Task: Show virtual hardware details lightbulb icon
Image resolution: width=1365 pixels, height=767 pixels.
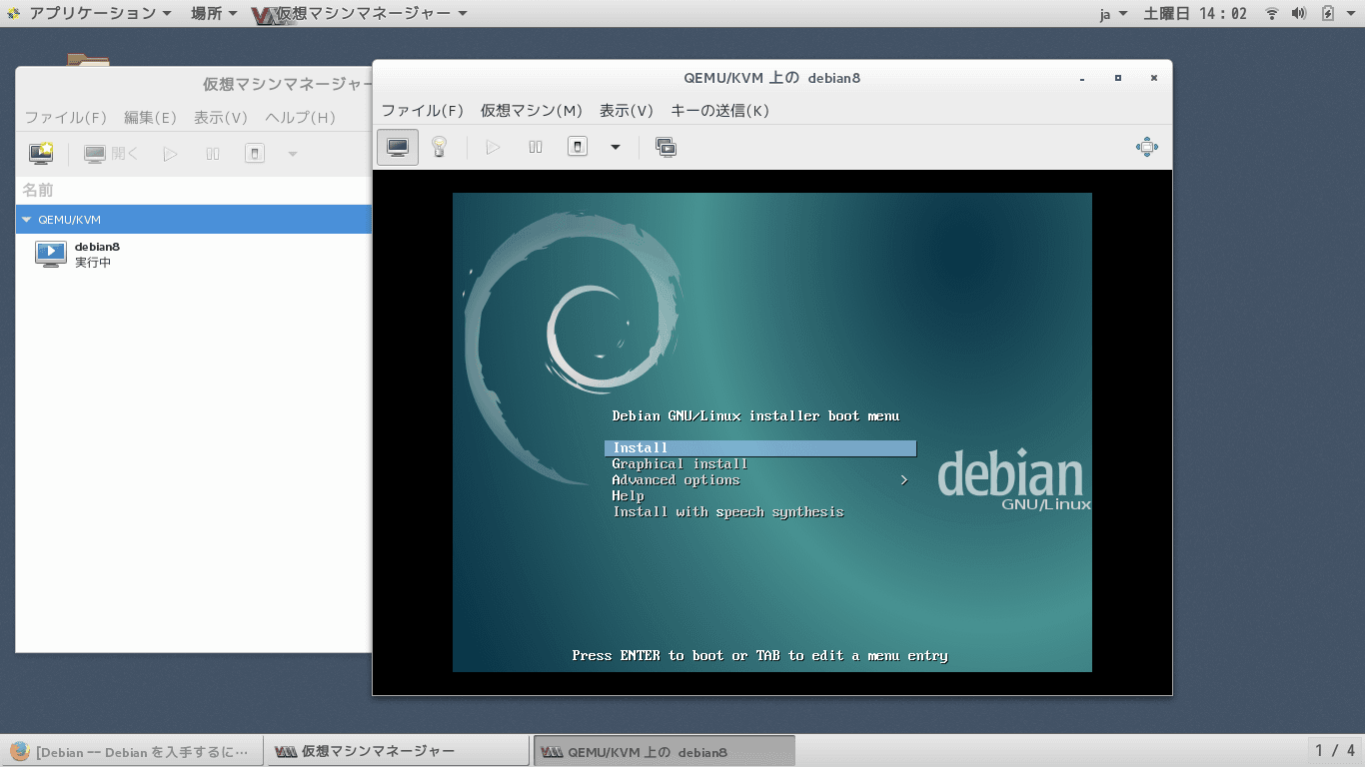Action: click(438, 147)
